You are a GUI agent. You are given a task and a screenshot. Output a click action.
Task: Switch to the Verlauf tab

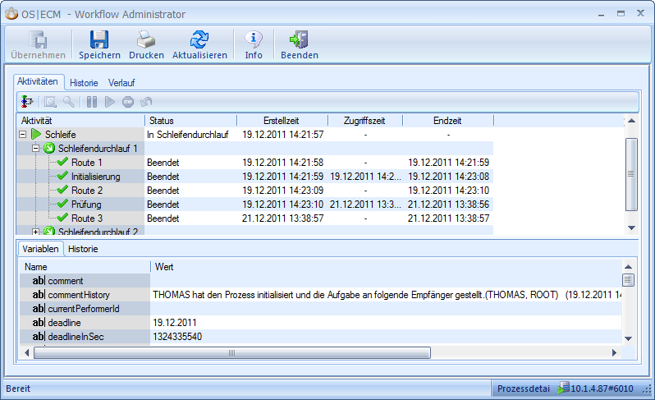pyautogui.click(x=121, y=83)
